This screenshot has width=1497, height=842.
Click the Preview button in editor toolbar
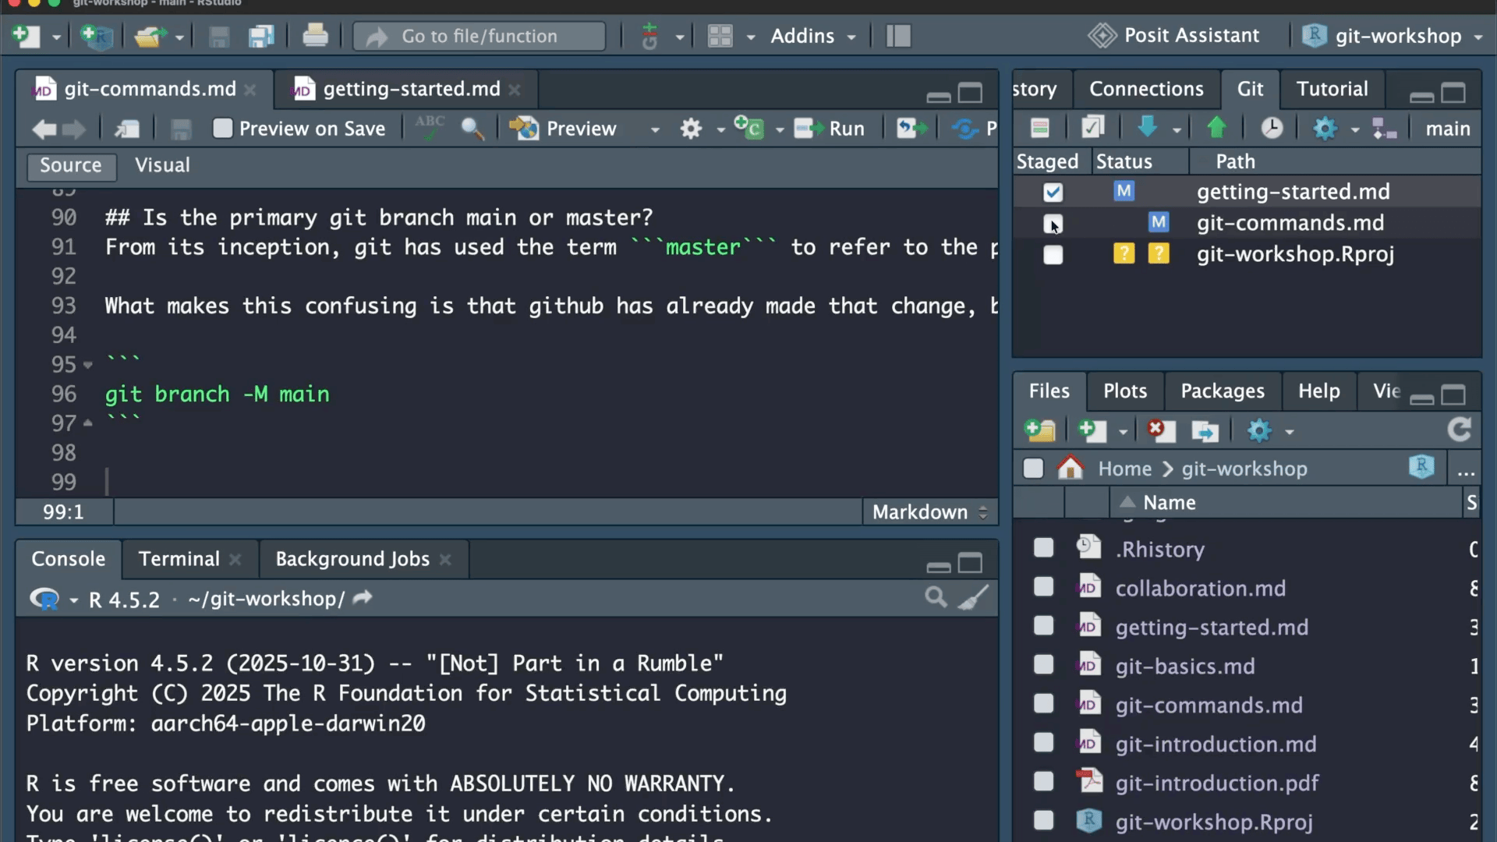[x=564, y=129]
